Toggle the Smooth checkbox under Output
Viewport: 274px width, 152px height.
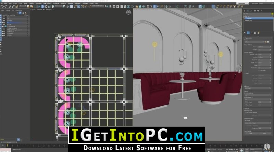(x=245, y=120)
